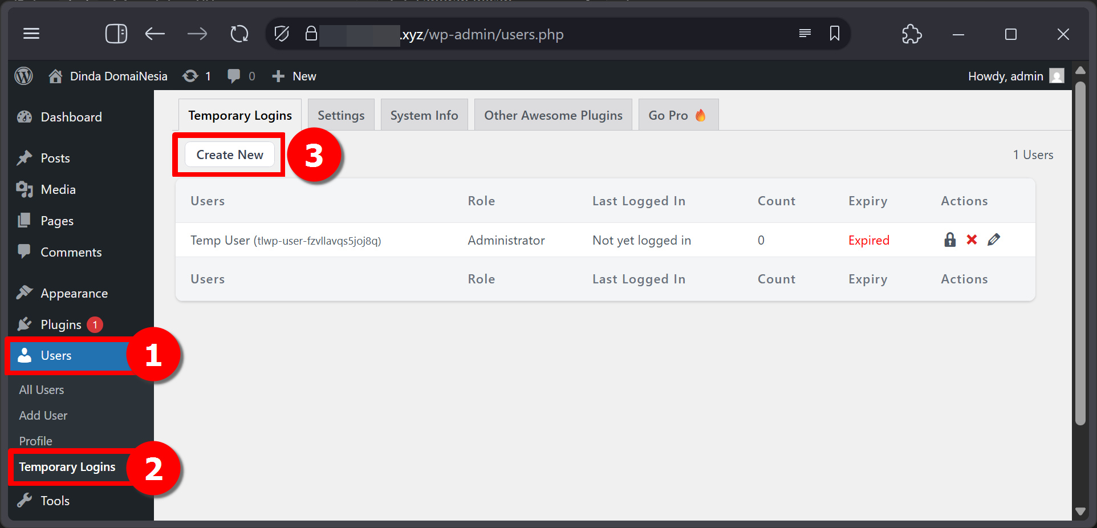Open Comments in the sidebar

tap(71, 252)
